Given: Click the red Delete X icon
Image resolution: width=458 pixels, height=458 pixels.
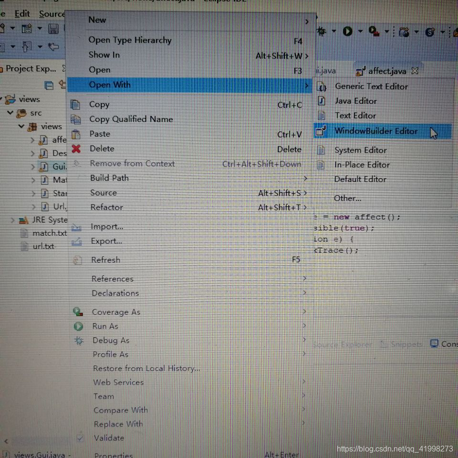Looking at the screenshot, I should [76, 149].
